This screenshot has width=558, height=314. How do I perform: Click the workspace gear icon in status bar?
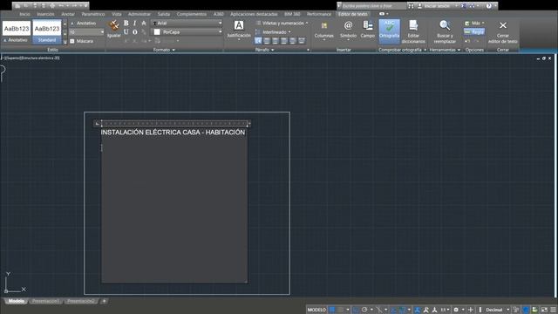point(456,310)
